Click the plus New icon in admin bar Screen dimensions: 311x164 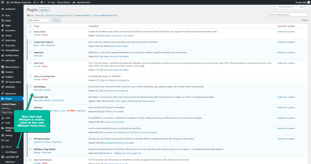pos(49,2)
